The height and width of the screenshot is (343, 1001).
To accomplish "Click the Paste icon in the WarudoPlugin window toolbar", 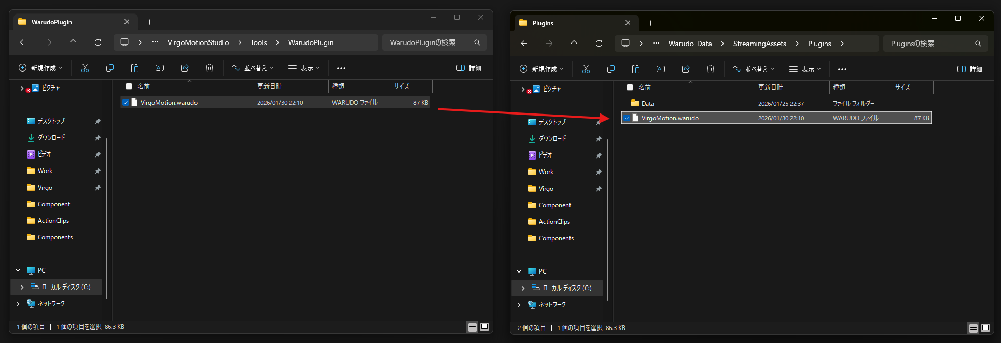I will [135, 68].
